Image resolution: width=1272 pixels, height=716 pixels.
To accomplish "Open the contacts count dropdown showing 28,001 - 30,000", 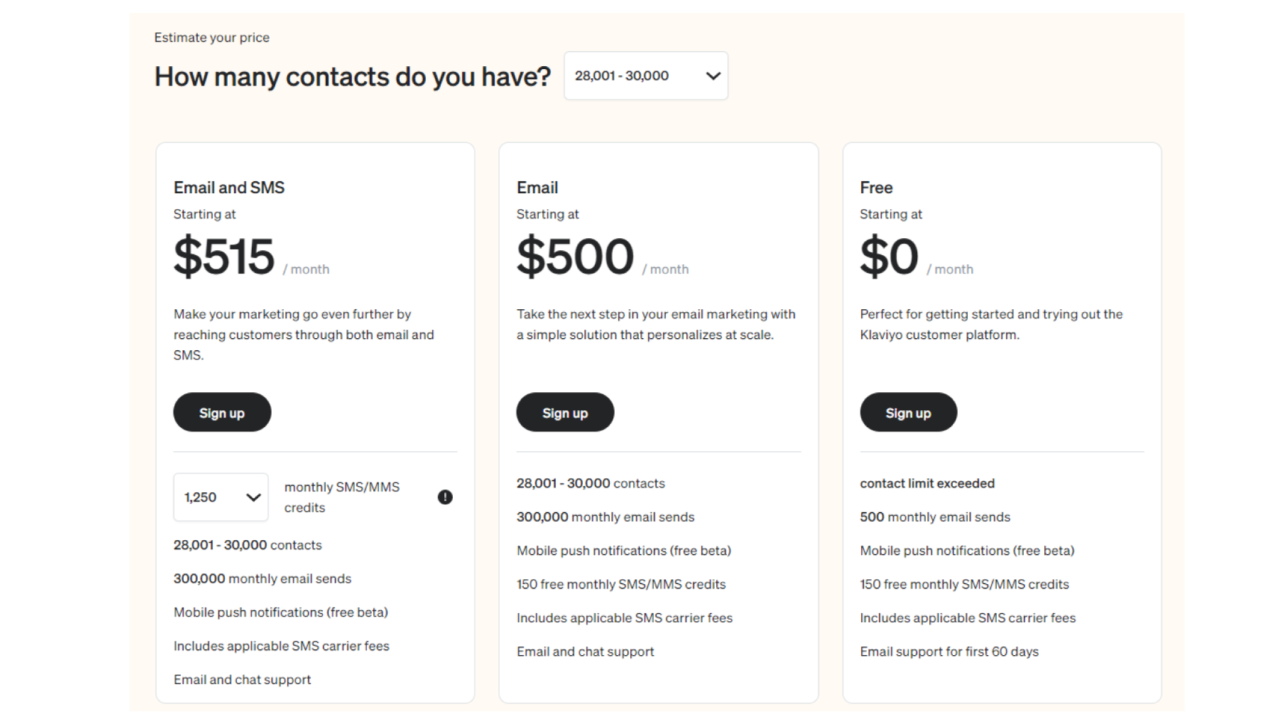I will [646, 76].
